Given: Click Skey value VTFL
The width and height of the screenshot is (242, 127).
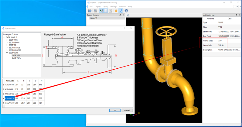Looking at the screenshot, I should pos(230,27).
